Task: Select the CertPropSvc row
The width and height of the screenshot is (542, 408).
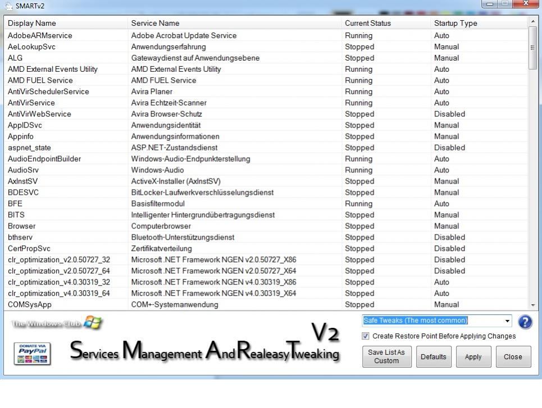Action: click(x=266, y=249)
